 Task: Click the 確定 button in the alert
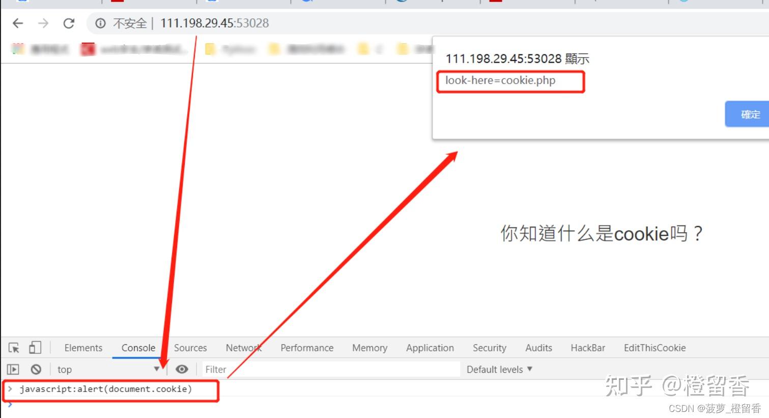(750, 114)
